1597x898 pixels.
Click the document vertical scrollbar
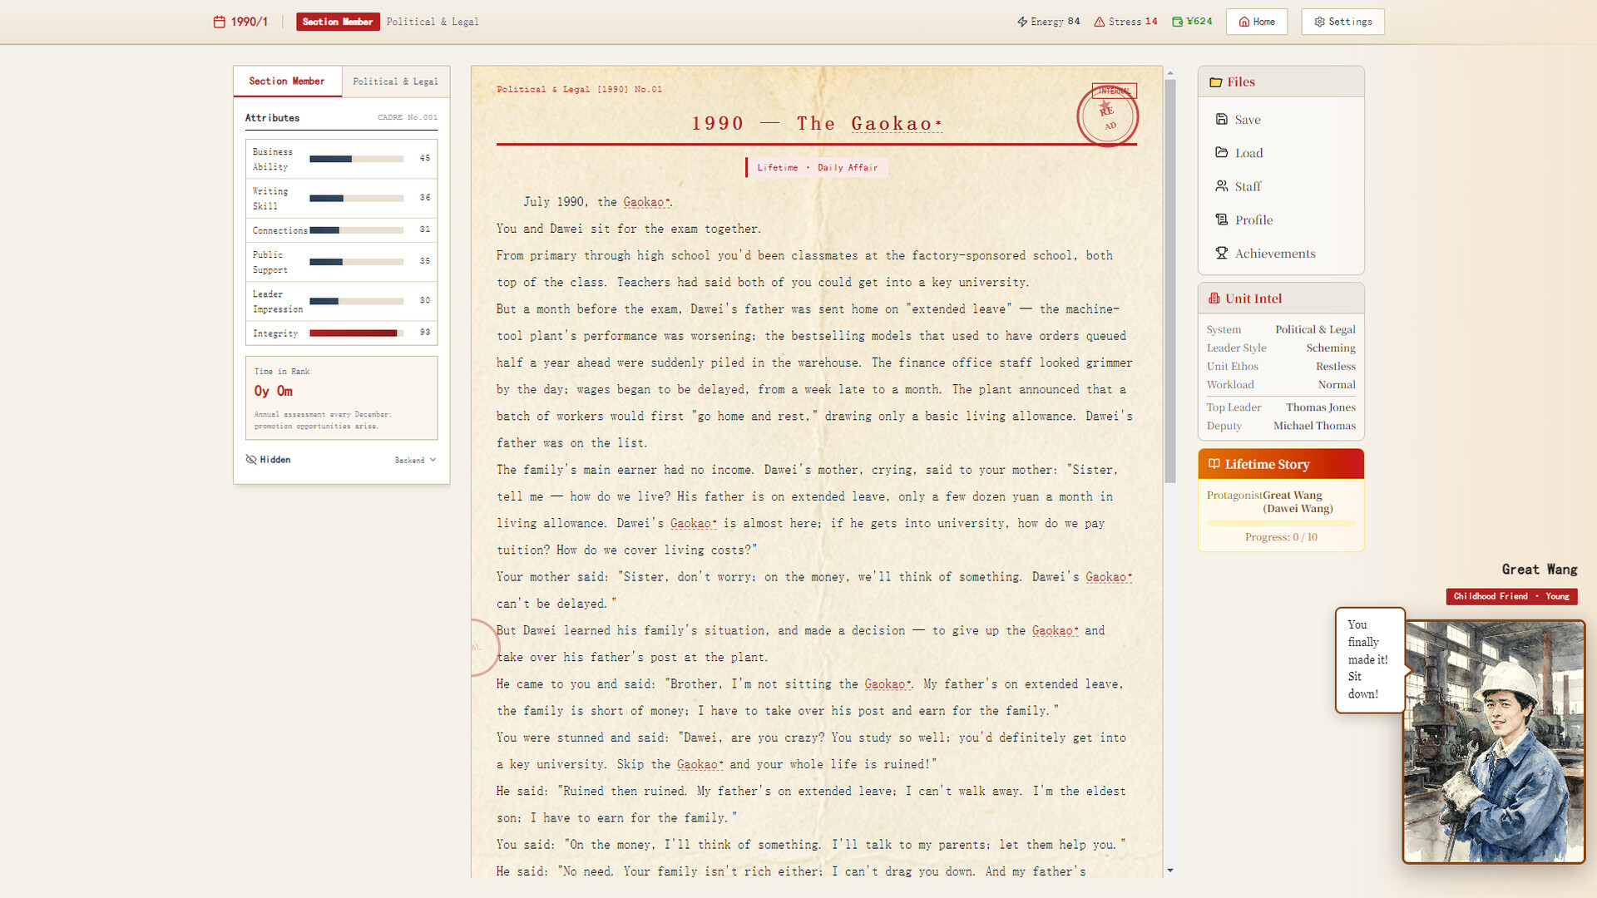pyautogui.click(x=1170, y=281)
